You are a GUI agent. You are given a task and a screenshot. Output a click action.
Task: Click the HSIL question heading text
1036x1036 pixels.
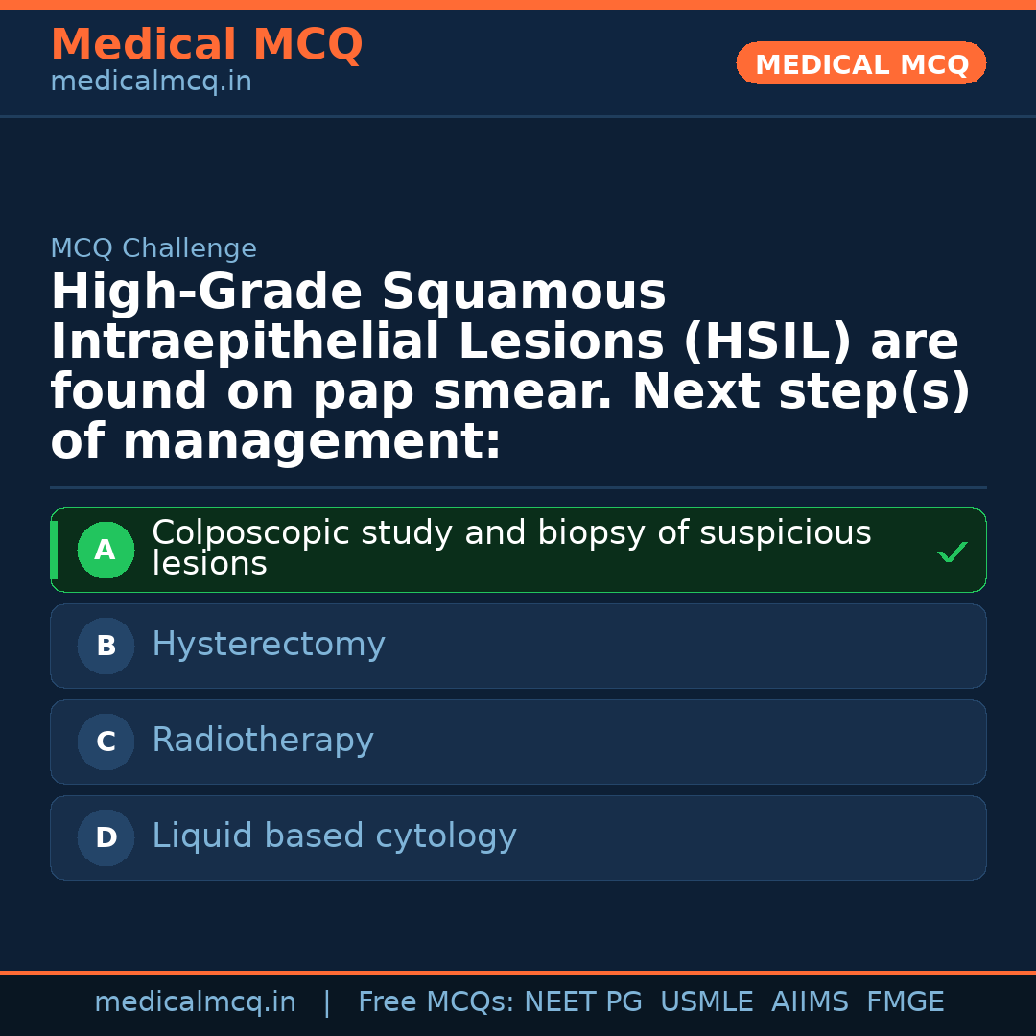click(x=508, y=366)
